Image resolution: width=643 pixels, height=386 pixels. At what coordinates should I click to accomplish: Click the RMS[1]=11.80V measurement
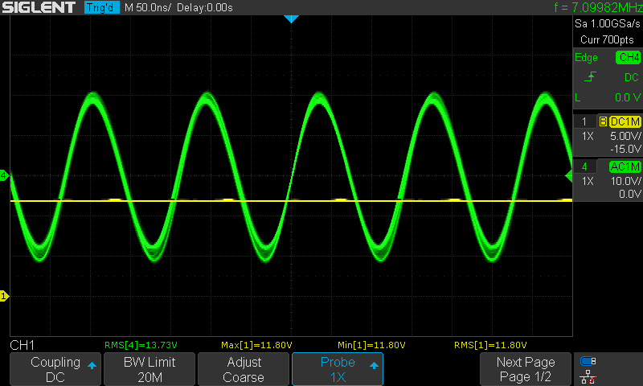click(490, 345)
